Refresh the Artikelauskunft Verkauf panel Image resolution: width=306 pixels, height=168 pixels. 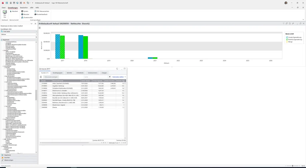(290, 23)
